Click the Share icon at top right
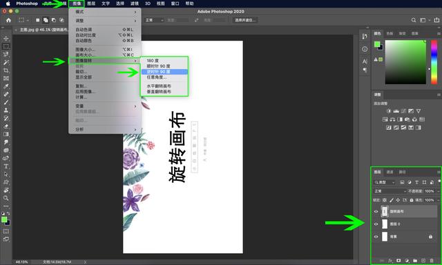The height and width of the screenshot is (265, 442). 436,20
